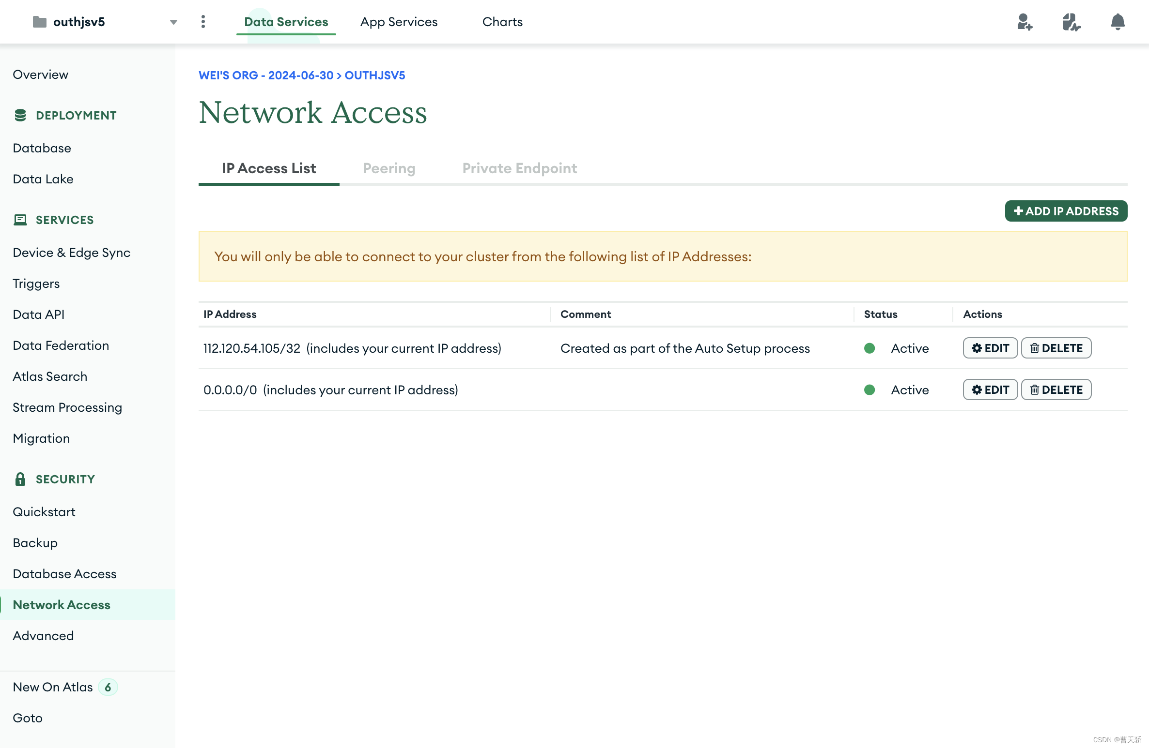Viewport: 1149px width, 748px height.
Task: Click the three-dot project options menu
Action: (x=203, y=22)
